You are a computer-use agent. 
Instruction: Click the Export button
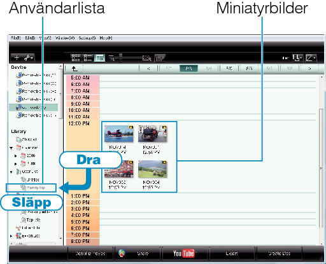(232, 253)
